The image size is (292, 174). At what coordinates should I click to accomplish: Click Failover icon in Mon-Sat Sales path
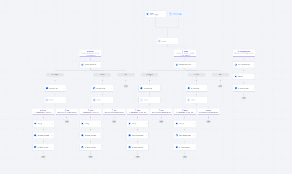(x=94, y=100)
